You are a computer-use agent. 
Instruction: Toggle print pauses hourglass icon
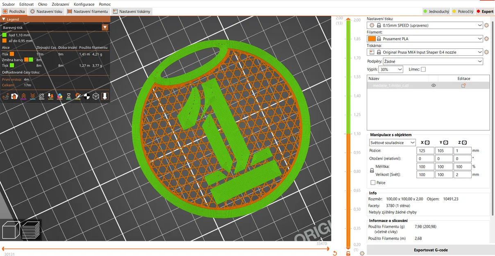(69, 96)
